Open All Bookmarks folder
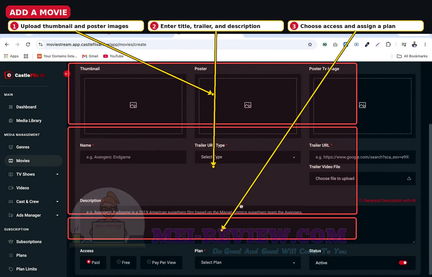The height and width of the screenshot is (277, 432). (412, 56)
